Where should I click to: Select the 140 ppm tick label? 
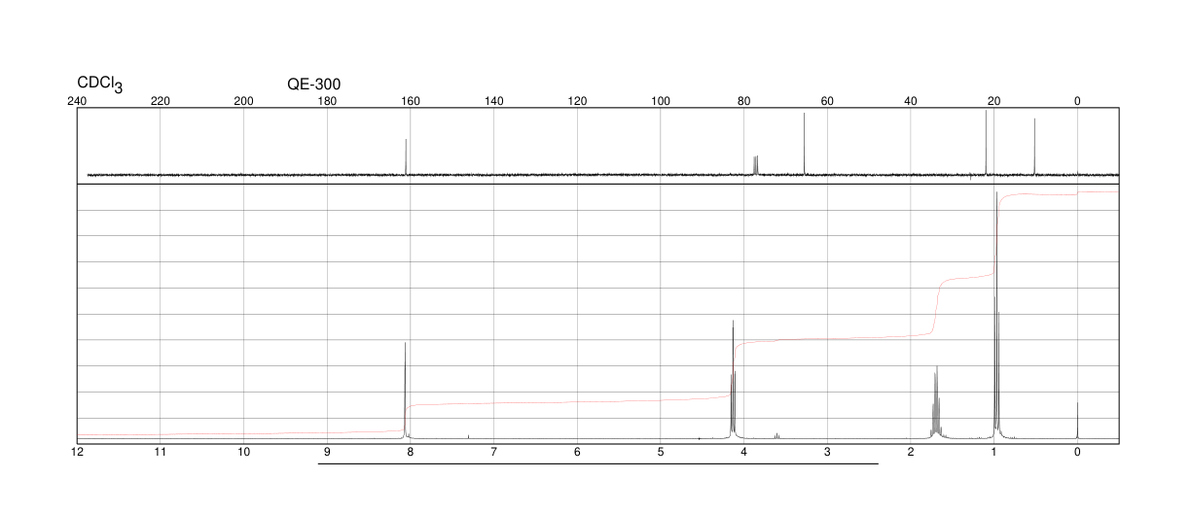point(493,101)
